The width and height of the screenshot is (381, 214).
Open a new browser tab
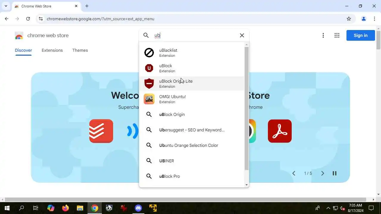point(87,6)
